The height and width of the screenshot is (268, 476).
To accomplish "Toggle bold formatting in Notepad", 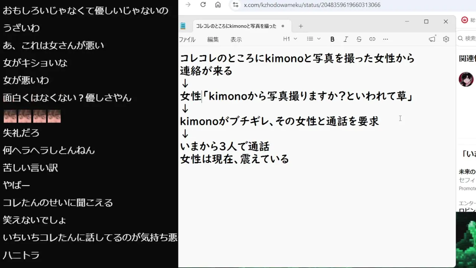I will (x=332, y=39).
